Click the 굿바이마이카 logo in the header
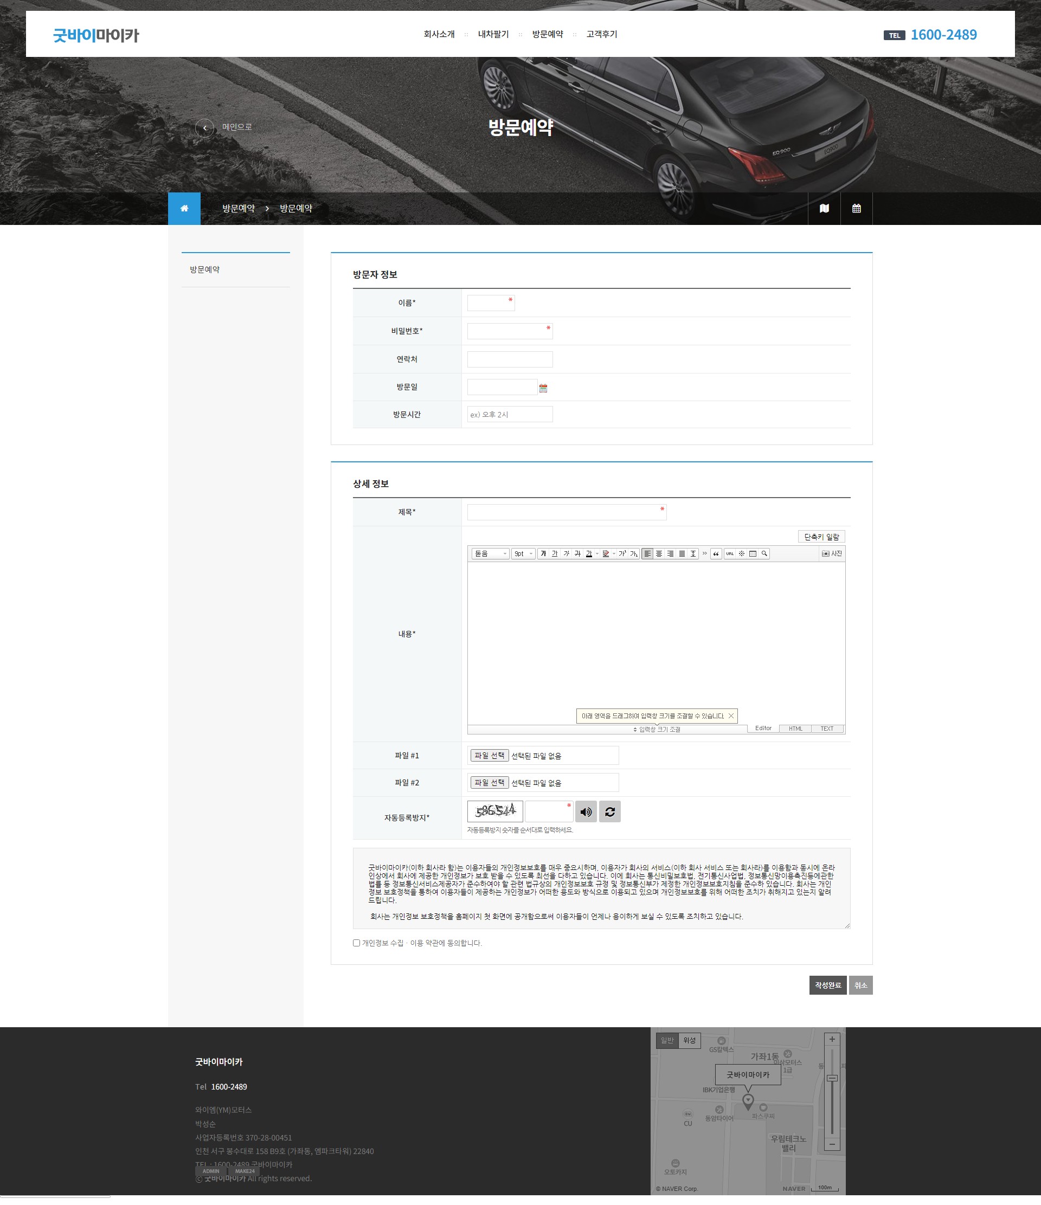The height and width of the screenshot is (1205, 1041). [96, 35]
